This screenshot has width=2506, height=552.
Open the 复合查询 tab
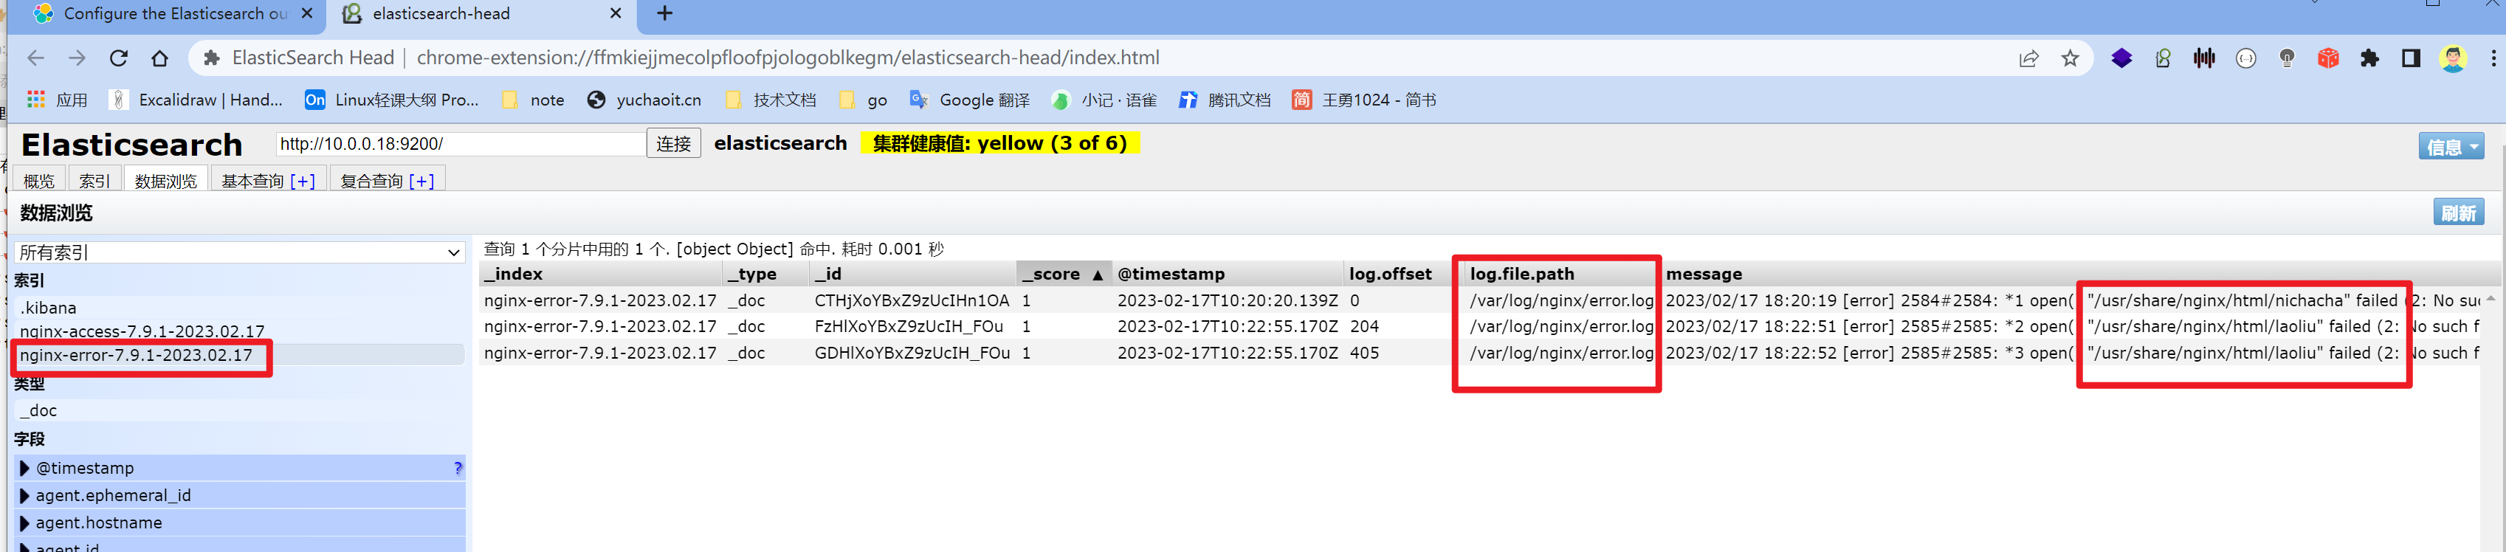click(x=386, y=181)
